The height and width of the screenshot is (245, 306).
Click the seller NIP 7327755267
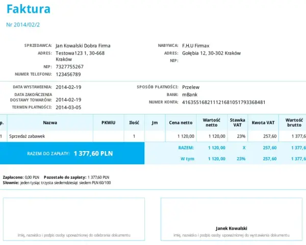(69, 67)
